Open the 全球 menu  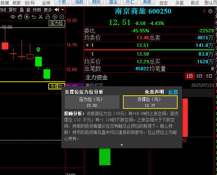[46, 3]
